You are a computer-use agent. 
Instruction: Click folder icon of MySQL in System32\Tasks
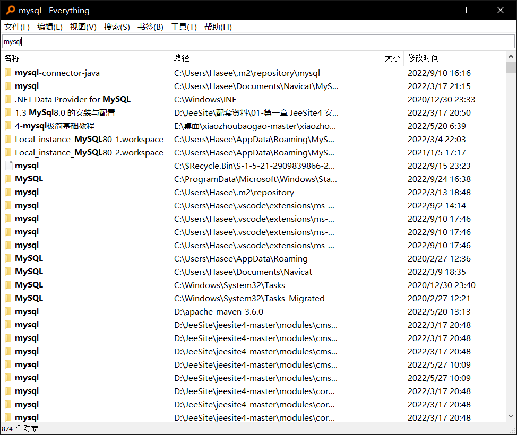(x=8, y=285)
